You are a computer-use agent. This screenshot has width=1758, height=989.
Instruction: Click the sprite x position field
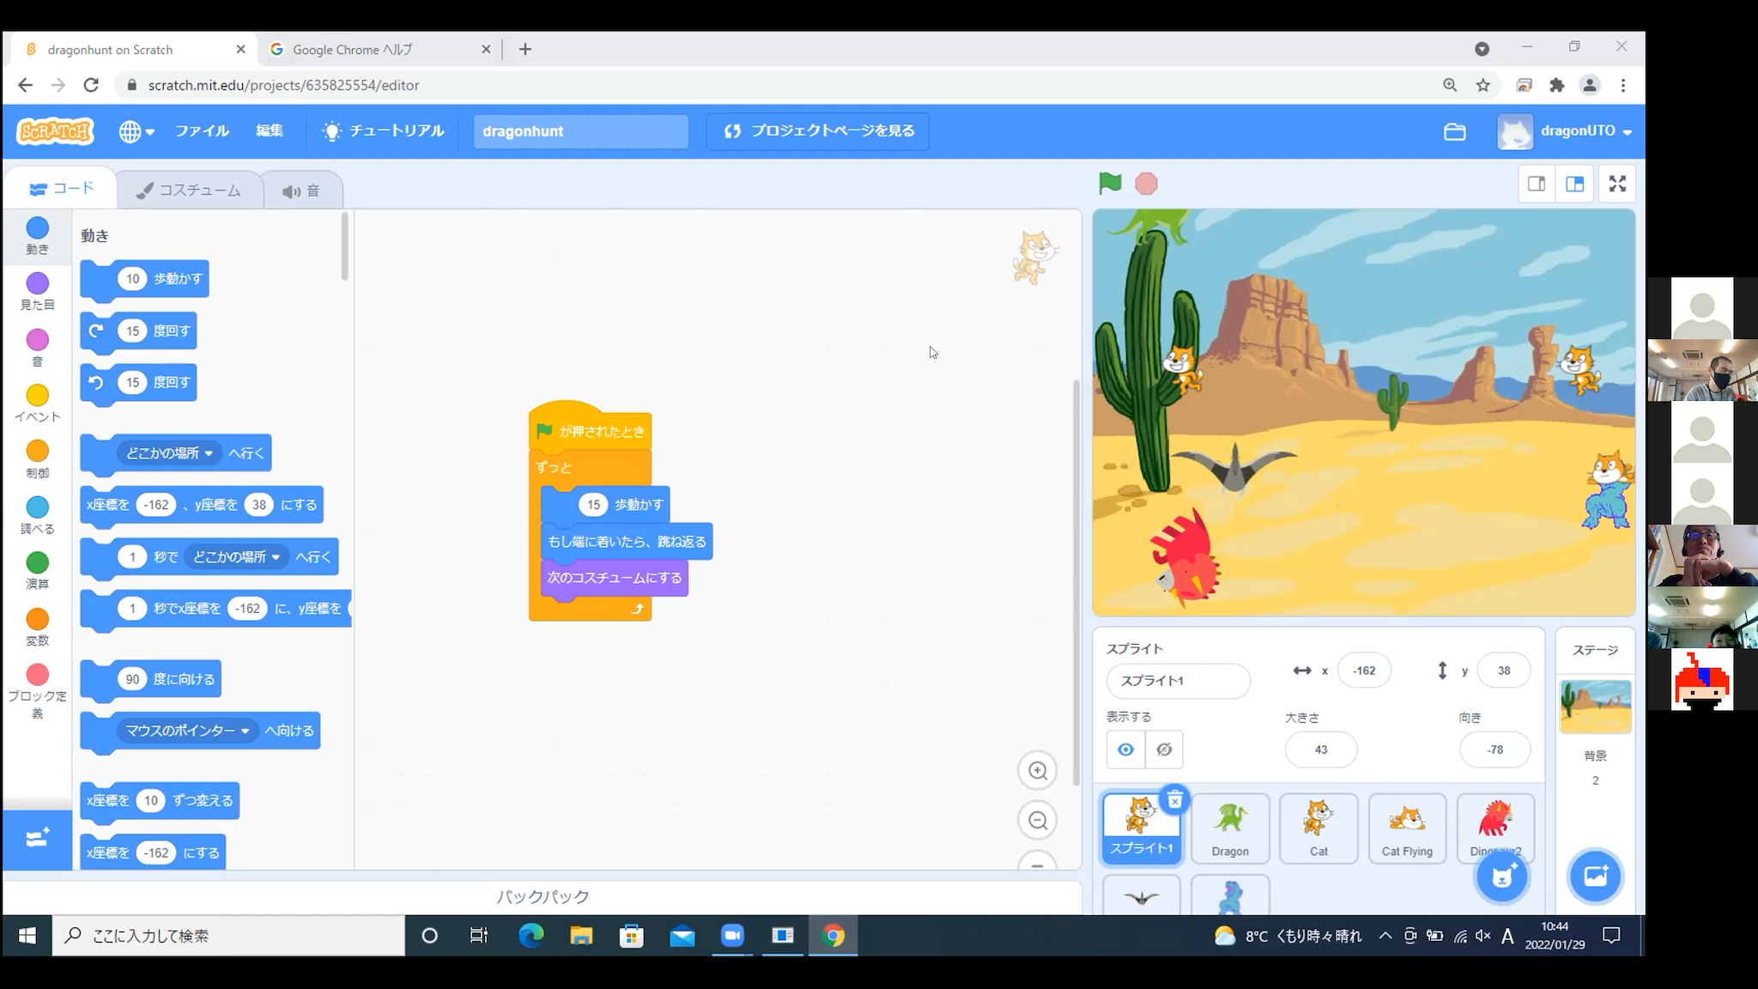click(x=1364, y=670)
